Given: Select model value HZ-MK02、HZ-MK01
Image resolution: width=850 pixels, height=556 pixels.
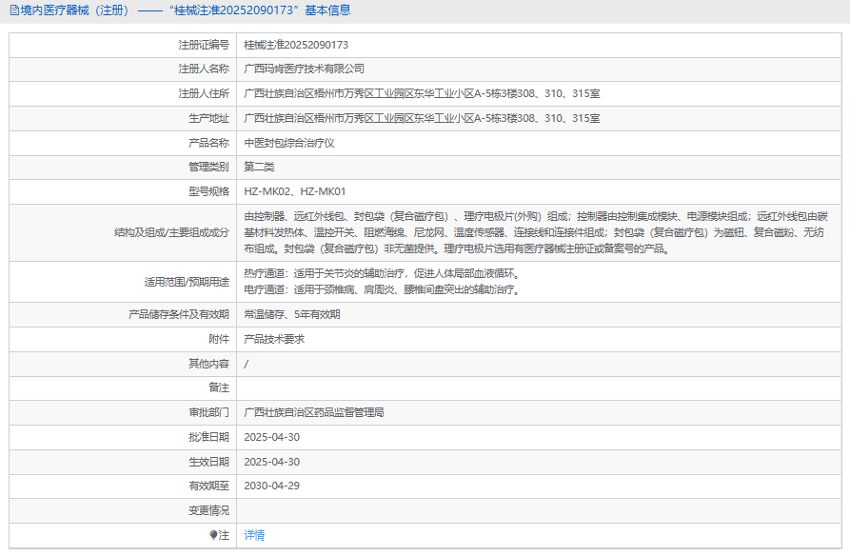Looking at the screenshot, I should [x=295, y=191].
